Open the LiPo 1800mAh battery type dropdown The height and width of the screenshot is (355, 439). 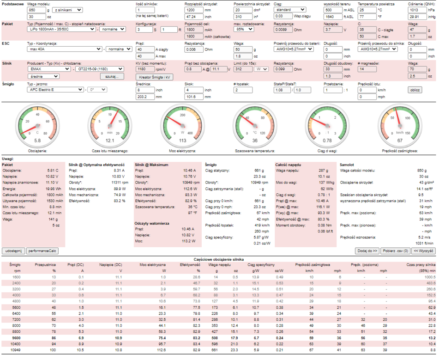click(62, 29)
